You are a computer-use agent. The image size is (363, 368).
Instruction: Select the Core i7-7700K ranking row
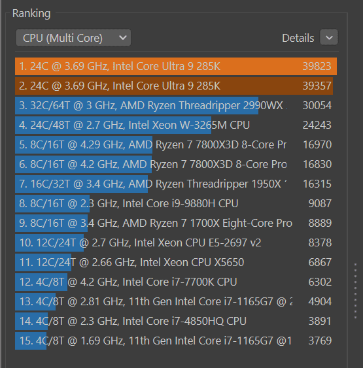point(176,282)
